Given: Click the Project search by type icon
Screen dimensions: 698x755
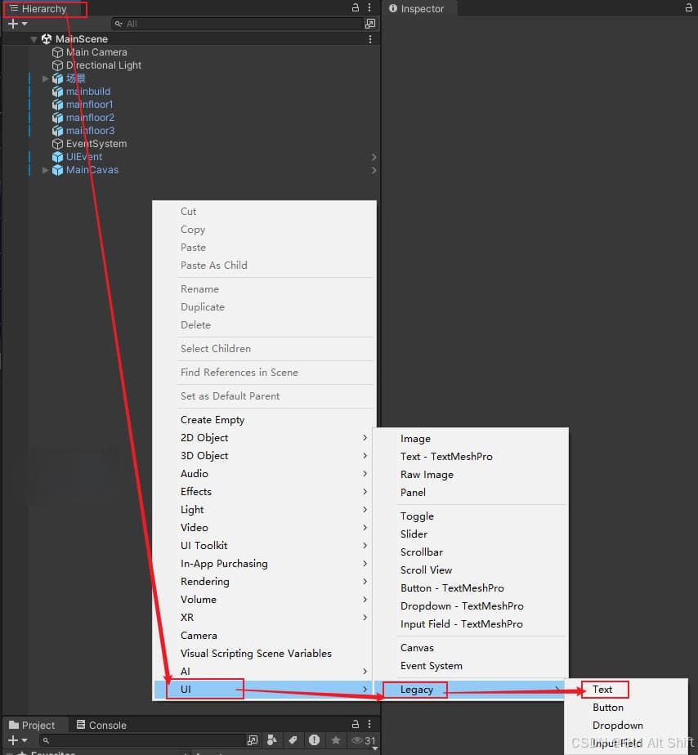Looking at the screenshot, I should (x=271, y=740).
